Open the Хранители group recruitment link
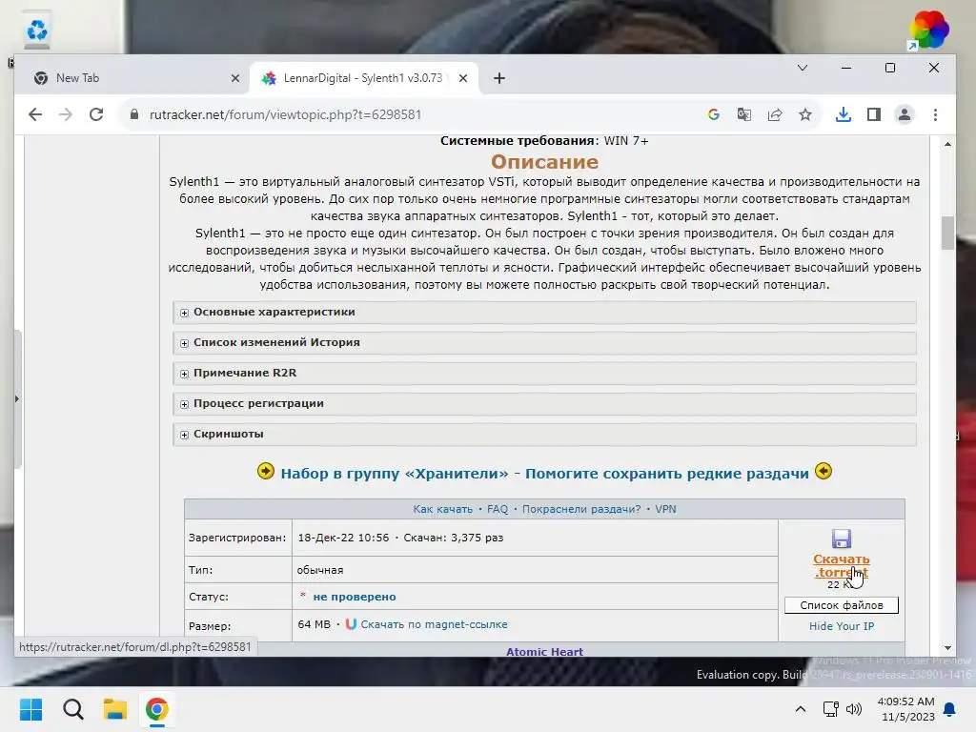The height and width of the screenshot is (732, 976). pos(544,474)
